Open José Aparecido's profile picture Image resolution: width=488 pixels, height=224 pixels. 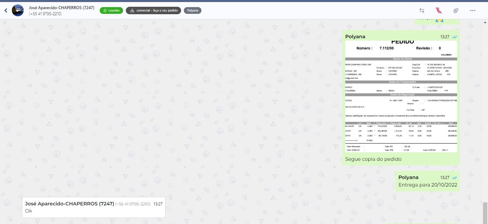18,10
